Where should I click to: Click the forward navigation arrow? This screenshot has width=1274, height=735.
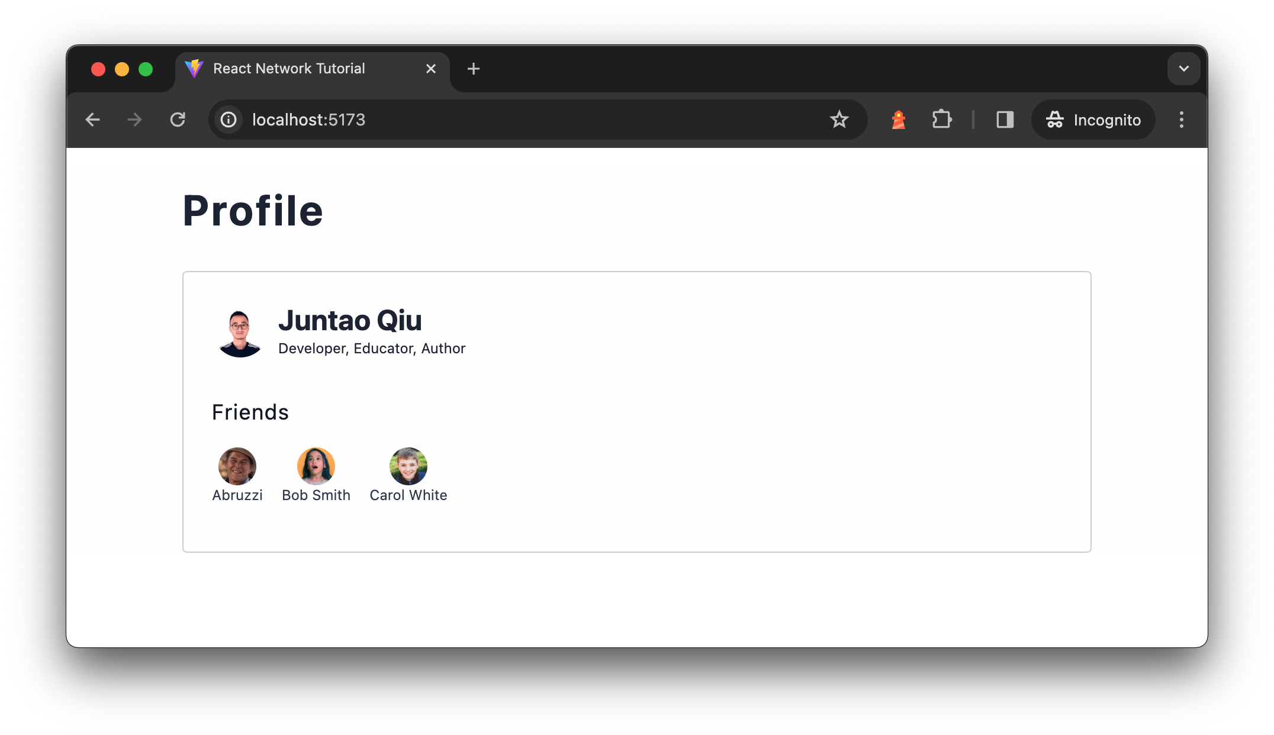pos(136,120)
